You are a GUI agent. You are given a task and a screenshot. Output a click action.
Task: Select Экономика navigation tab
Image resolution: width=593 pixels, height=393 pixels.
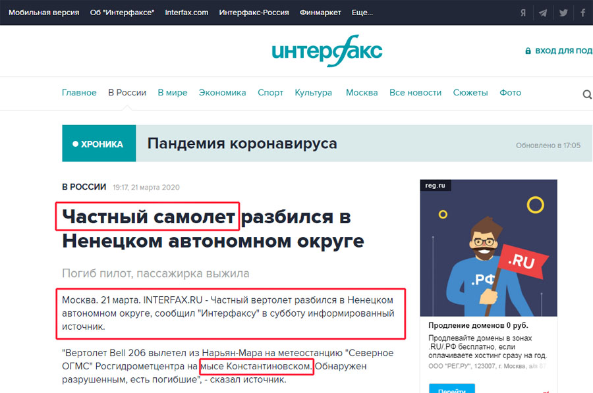point(223,93)
